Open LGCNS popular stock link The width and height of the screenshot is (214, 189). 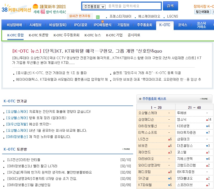point(173,16)
